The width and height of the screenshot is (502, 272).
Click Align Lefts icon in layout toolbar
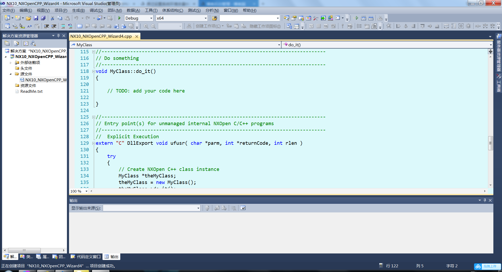[x=398, y=26]
